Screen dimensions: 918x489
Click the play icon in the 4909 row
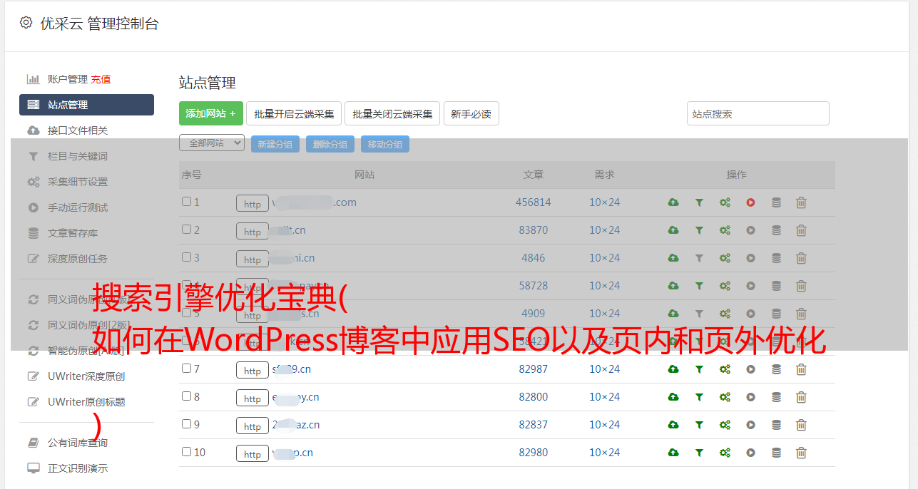(750, 314)
